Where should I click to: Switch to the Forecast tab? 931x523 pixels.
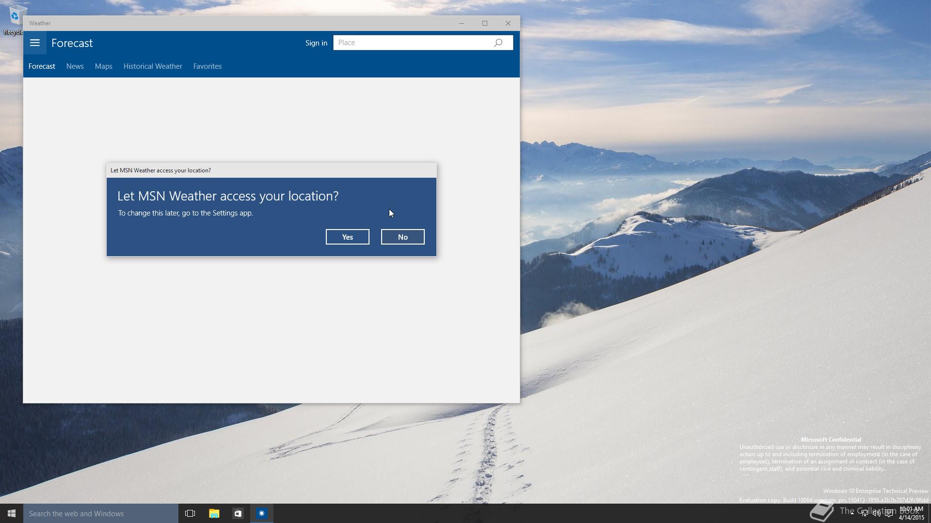click(x=42, y=66)
